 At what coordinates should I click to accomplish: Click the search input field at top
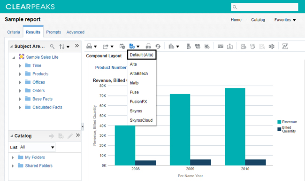(x=265, y=7)
